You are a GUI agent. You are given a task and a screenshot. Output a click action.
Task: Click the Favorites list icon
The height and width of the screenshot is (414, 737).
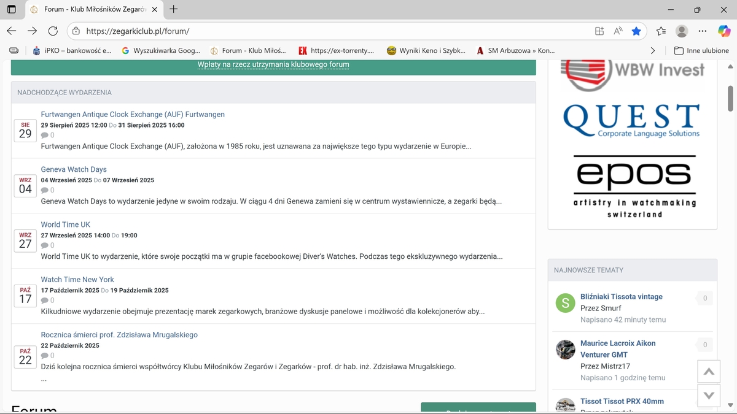point(661,31)
